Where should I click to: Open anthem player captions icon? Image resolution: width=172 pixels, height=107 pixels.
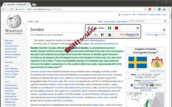tap(147, 85)
